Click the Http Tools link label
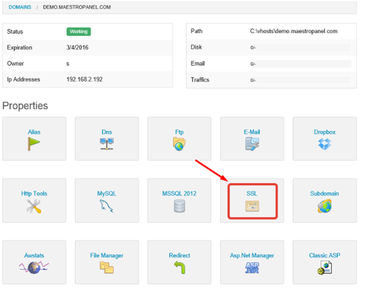The image size is (366, 291). [x=34, y=194]
